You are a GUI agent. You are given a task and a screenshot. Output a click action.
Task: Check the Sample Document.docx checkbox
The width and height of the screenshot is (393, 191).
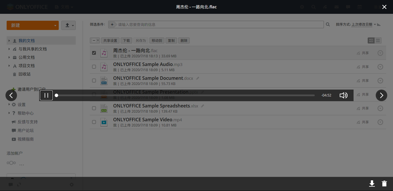(94, 80)
